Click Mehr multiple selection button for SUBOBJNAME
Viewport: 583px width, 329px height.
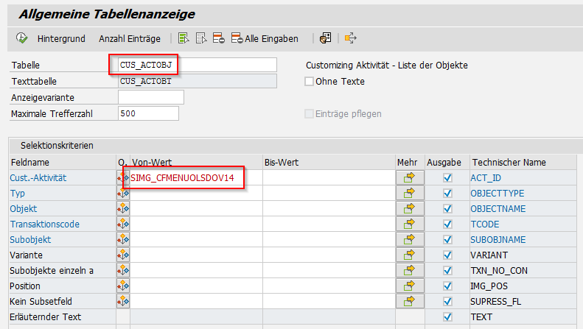[410, 240]
